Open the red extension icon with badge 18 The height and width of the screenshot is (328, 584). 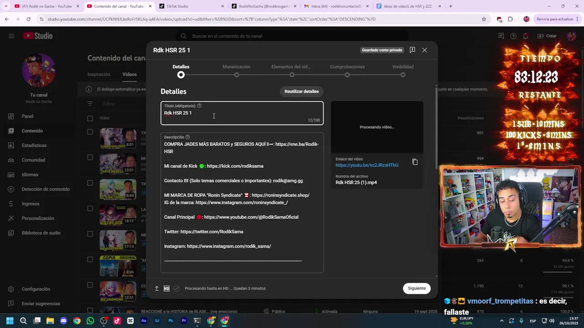point(499,19)
